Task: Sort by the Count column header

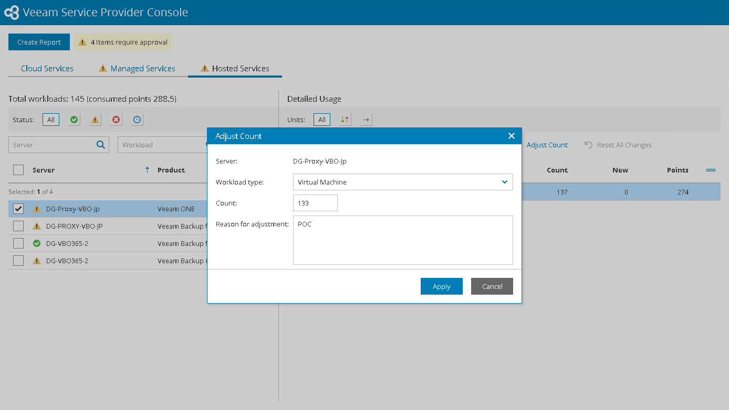Action: pyautogui.click(x=557, y=170)
